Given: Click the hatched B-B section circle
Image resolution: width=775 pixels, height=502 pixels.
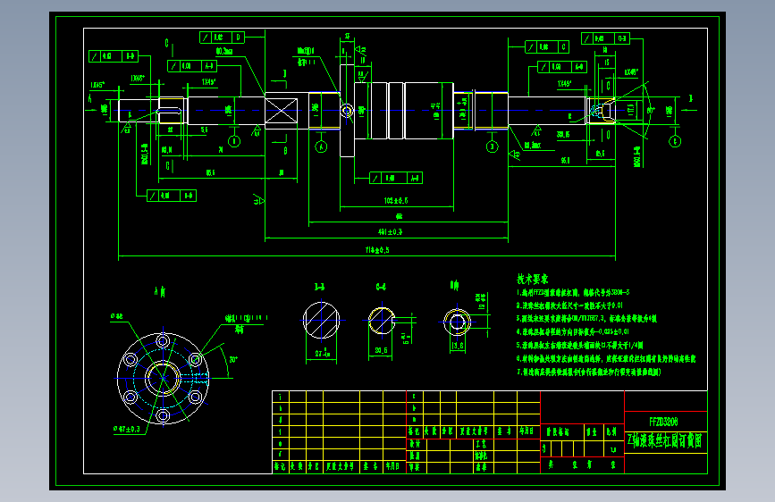Looking at the screenshot, I should pyautogui.click(x=321, y=320).
